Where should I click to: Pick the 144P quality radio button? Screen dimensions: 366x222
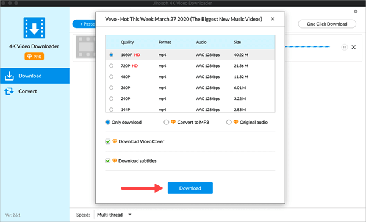(x=112, y=110)
